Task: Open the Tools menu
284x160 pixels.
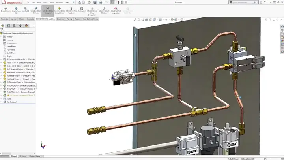Action: click(52, 2)
